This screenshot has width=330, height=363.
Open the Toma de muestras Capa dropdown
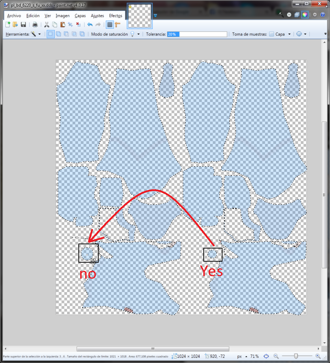pos(289,34)
